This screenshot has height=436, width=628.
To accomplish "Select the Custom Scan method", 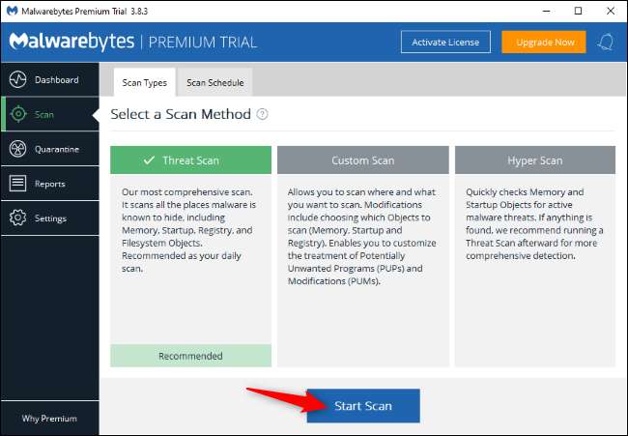I will (x=363, y=160).
